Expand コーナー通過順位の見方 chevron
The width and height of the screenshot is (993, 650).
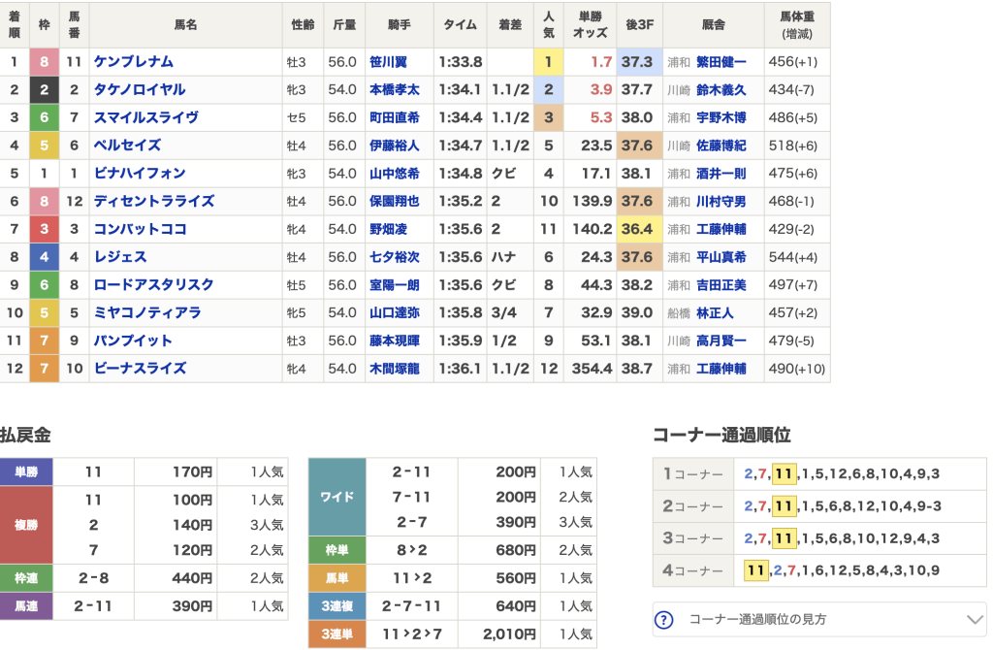click(976, 619)
